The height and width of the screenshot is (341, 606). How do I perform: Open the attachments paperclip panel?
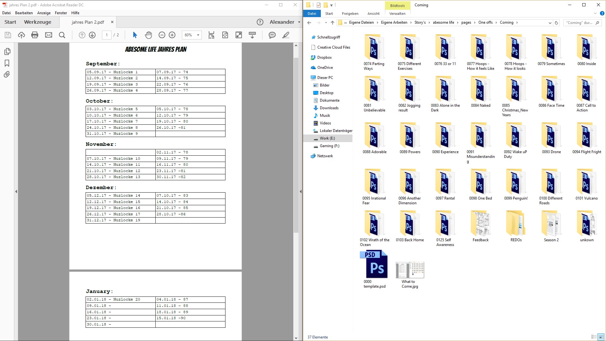click(x=7, y=75)
